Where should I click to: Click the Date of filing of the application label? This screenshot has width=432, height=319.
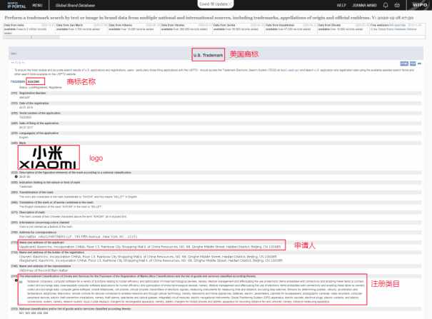[x=39, y=123]
